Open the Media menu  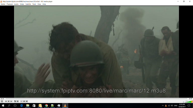point(3,4)
